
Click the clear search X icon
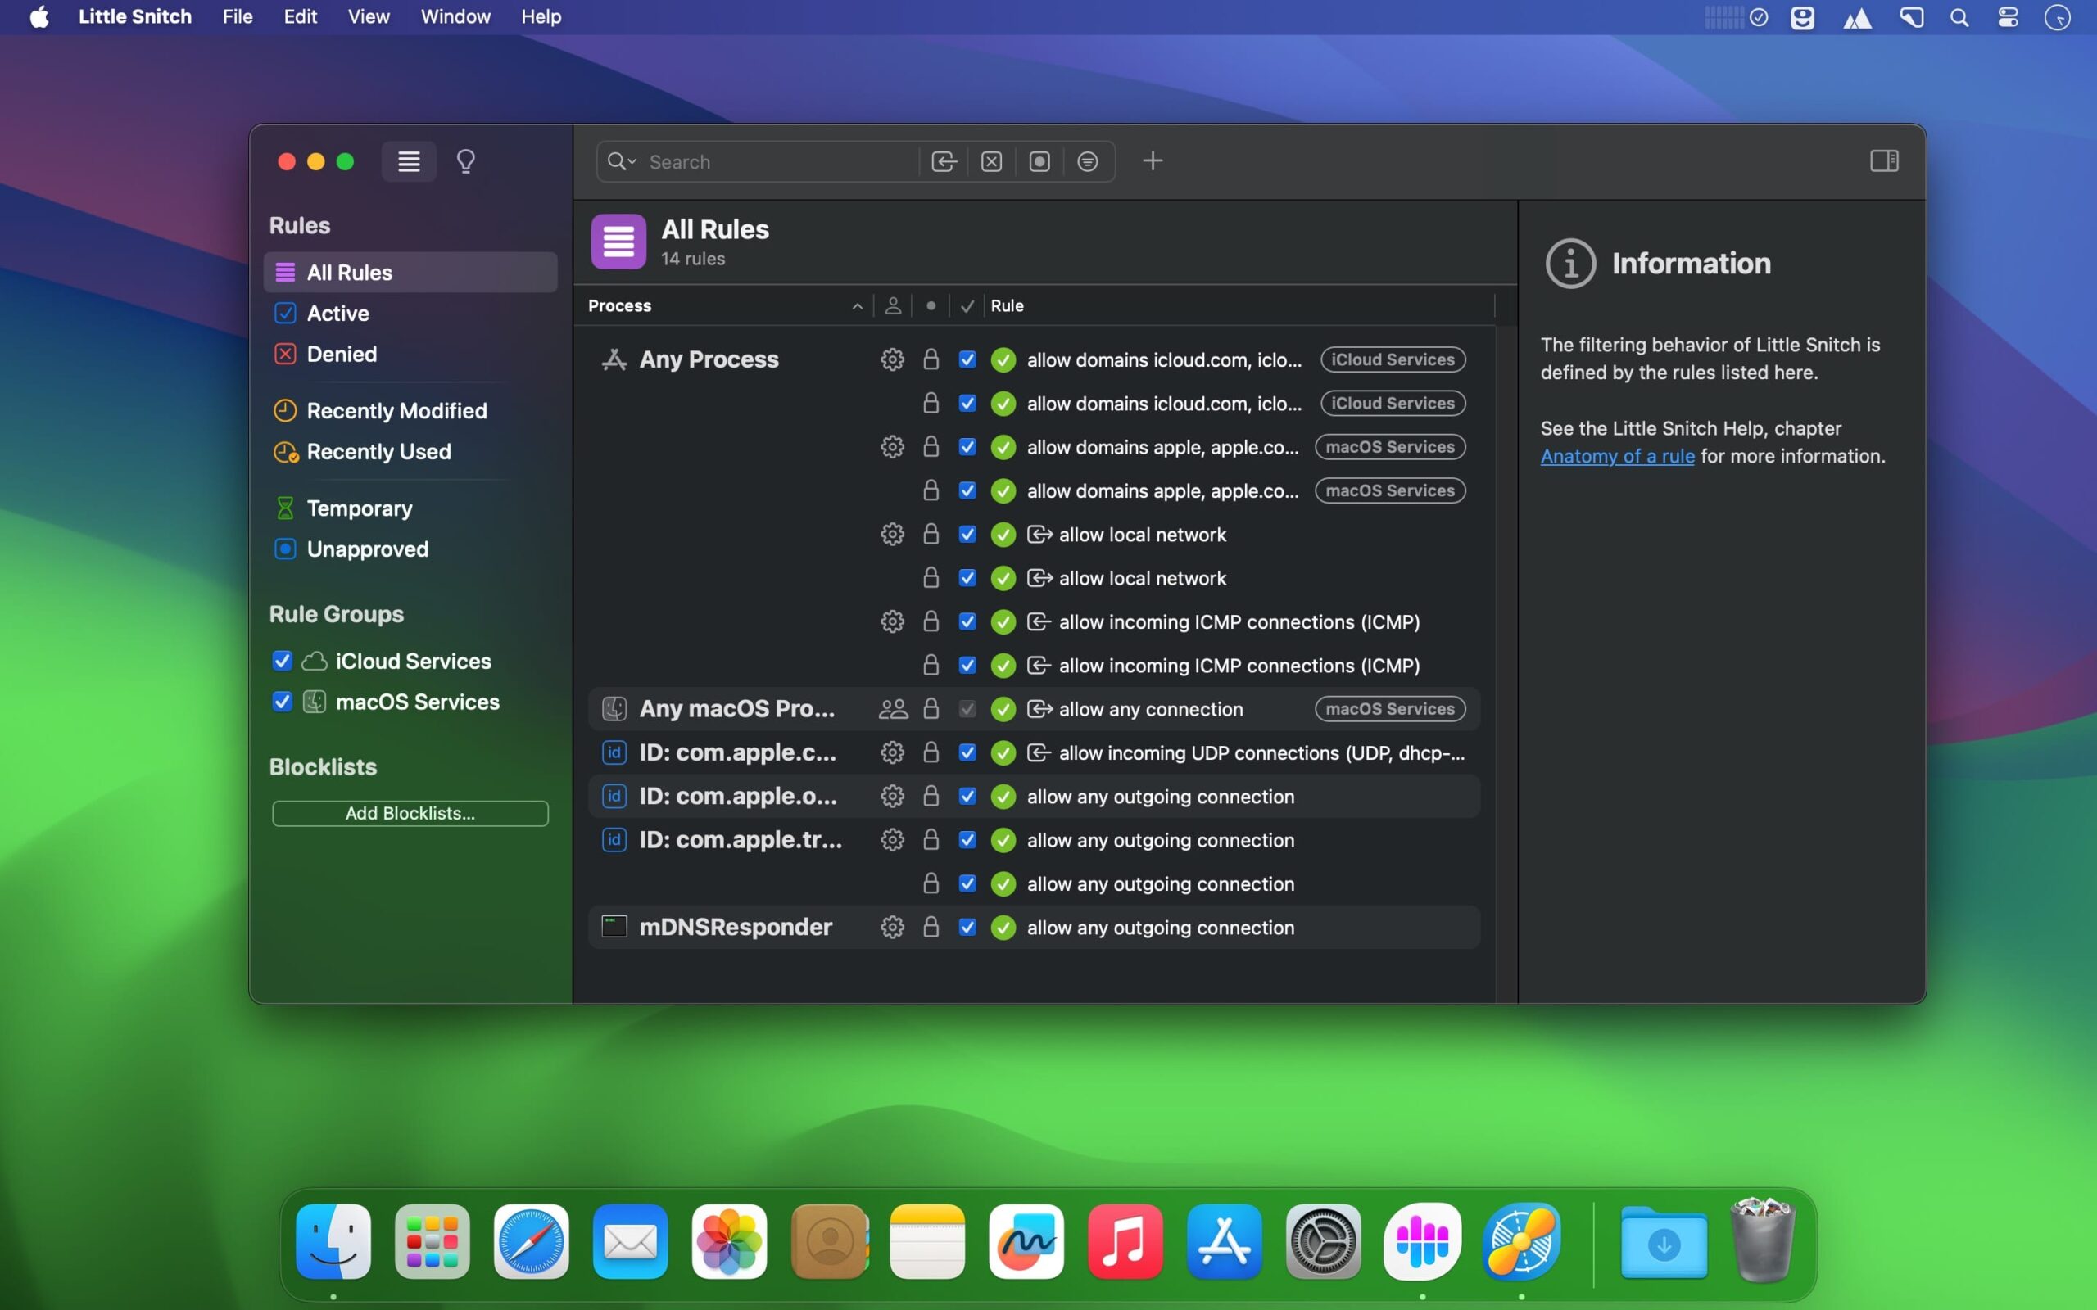[x=990, y=161]
